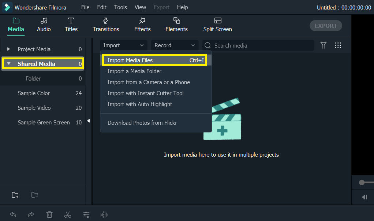The height and width of the screenshot is (221, 374).
Task: Open the Sample Video library
Action: point(43,108)
